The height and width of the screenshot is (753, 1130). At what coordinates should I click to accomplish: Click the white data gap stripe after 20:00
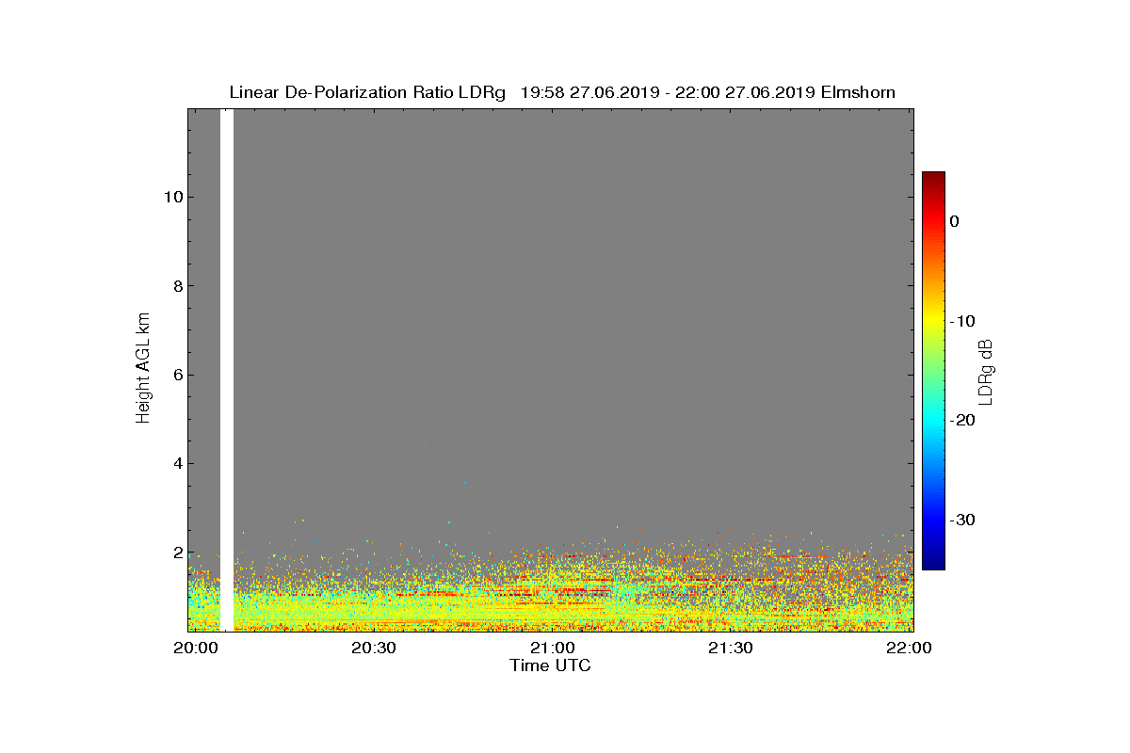[226, 370]
